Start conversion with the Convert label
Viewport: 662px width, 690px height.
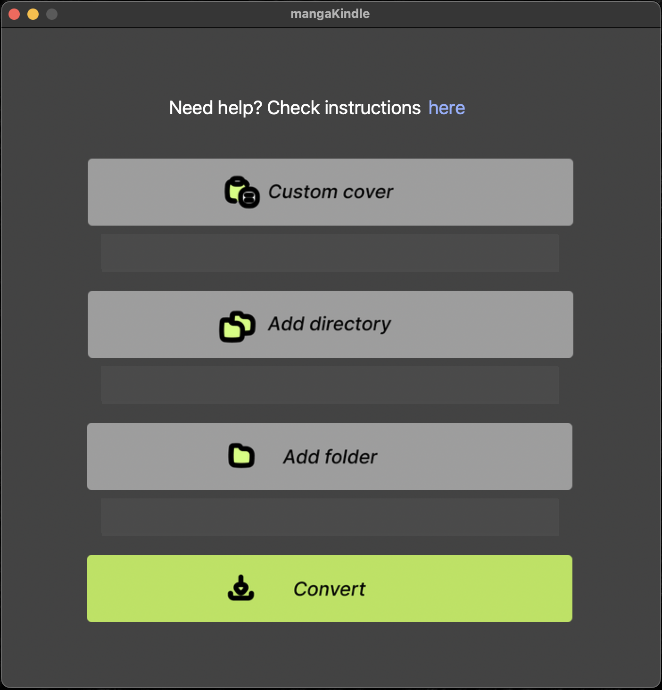point(330,589)
